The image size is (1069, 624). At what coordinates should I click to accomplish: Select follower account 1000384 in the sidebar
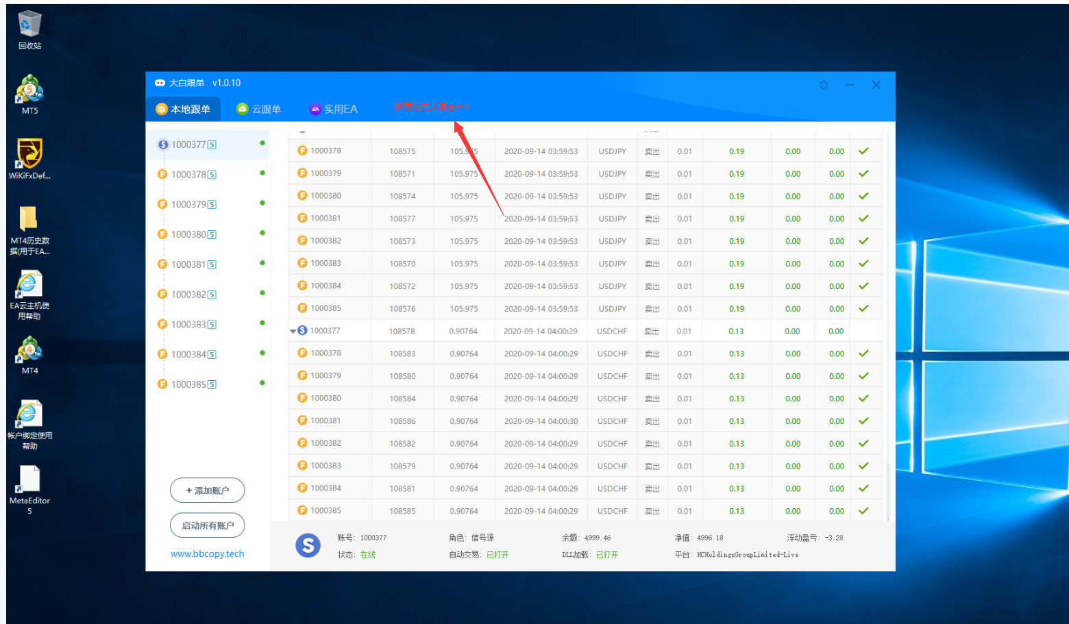[207, 354]
